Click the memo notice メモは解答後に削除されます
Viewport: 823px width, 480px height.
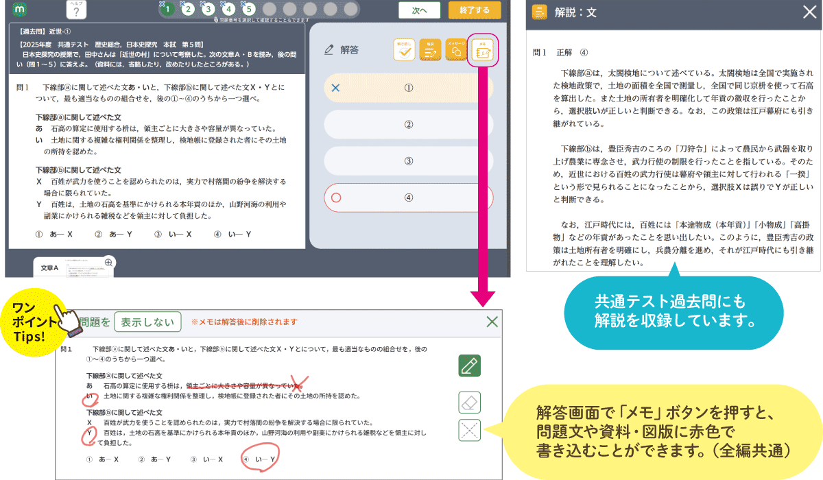244,322
